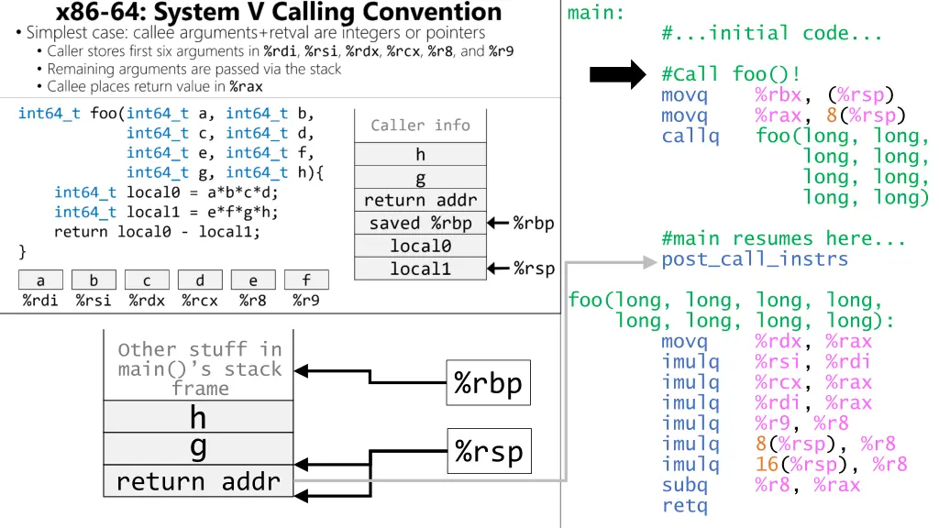Viewport: 939px width, 528px height.
Task: Click the argument box labeled a
Action: tap(40, 280)
